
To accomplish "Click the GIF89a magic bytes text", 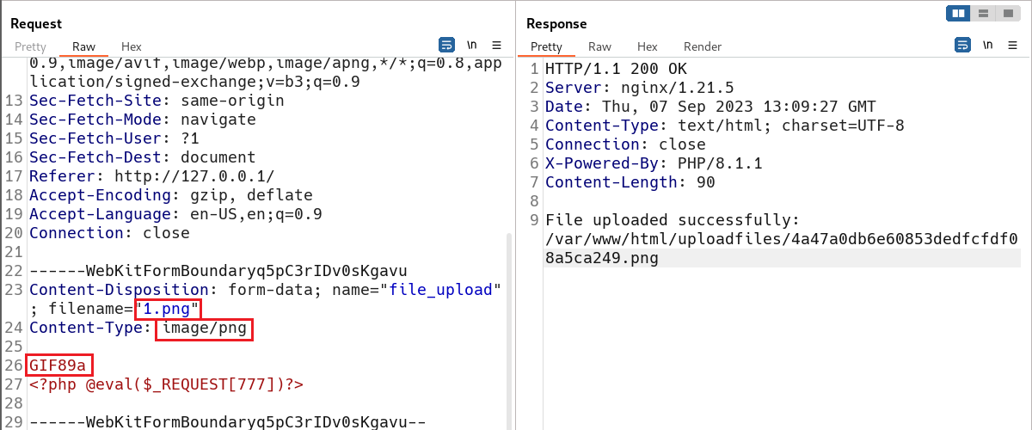I will pos(58,365).
